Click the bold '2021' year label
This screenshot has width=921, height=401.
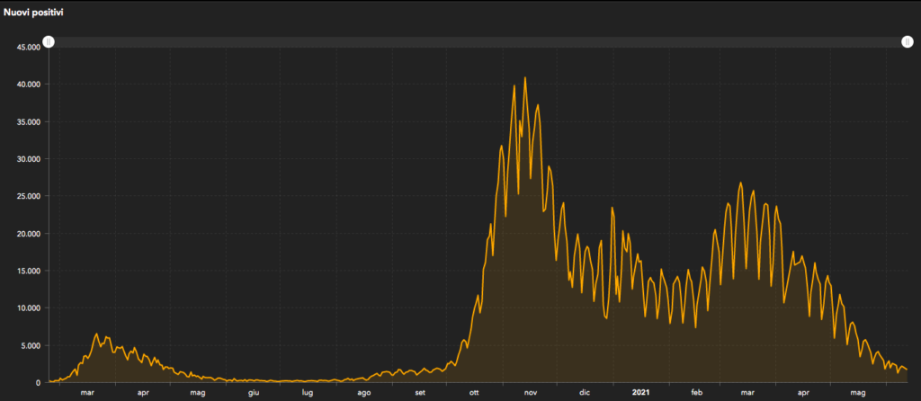click(640, 393)
